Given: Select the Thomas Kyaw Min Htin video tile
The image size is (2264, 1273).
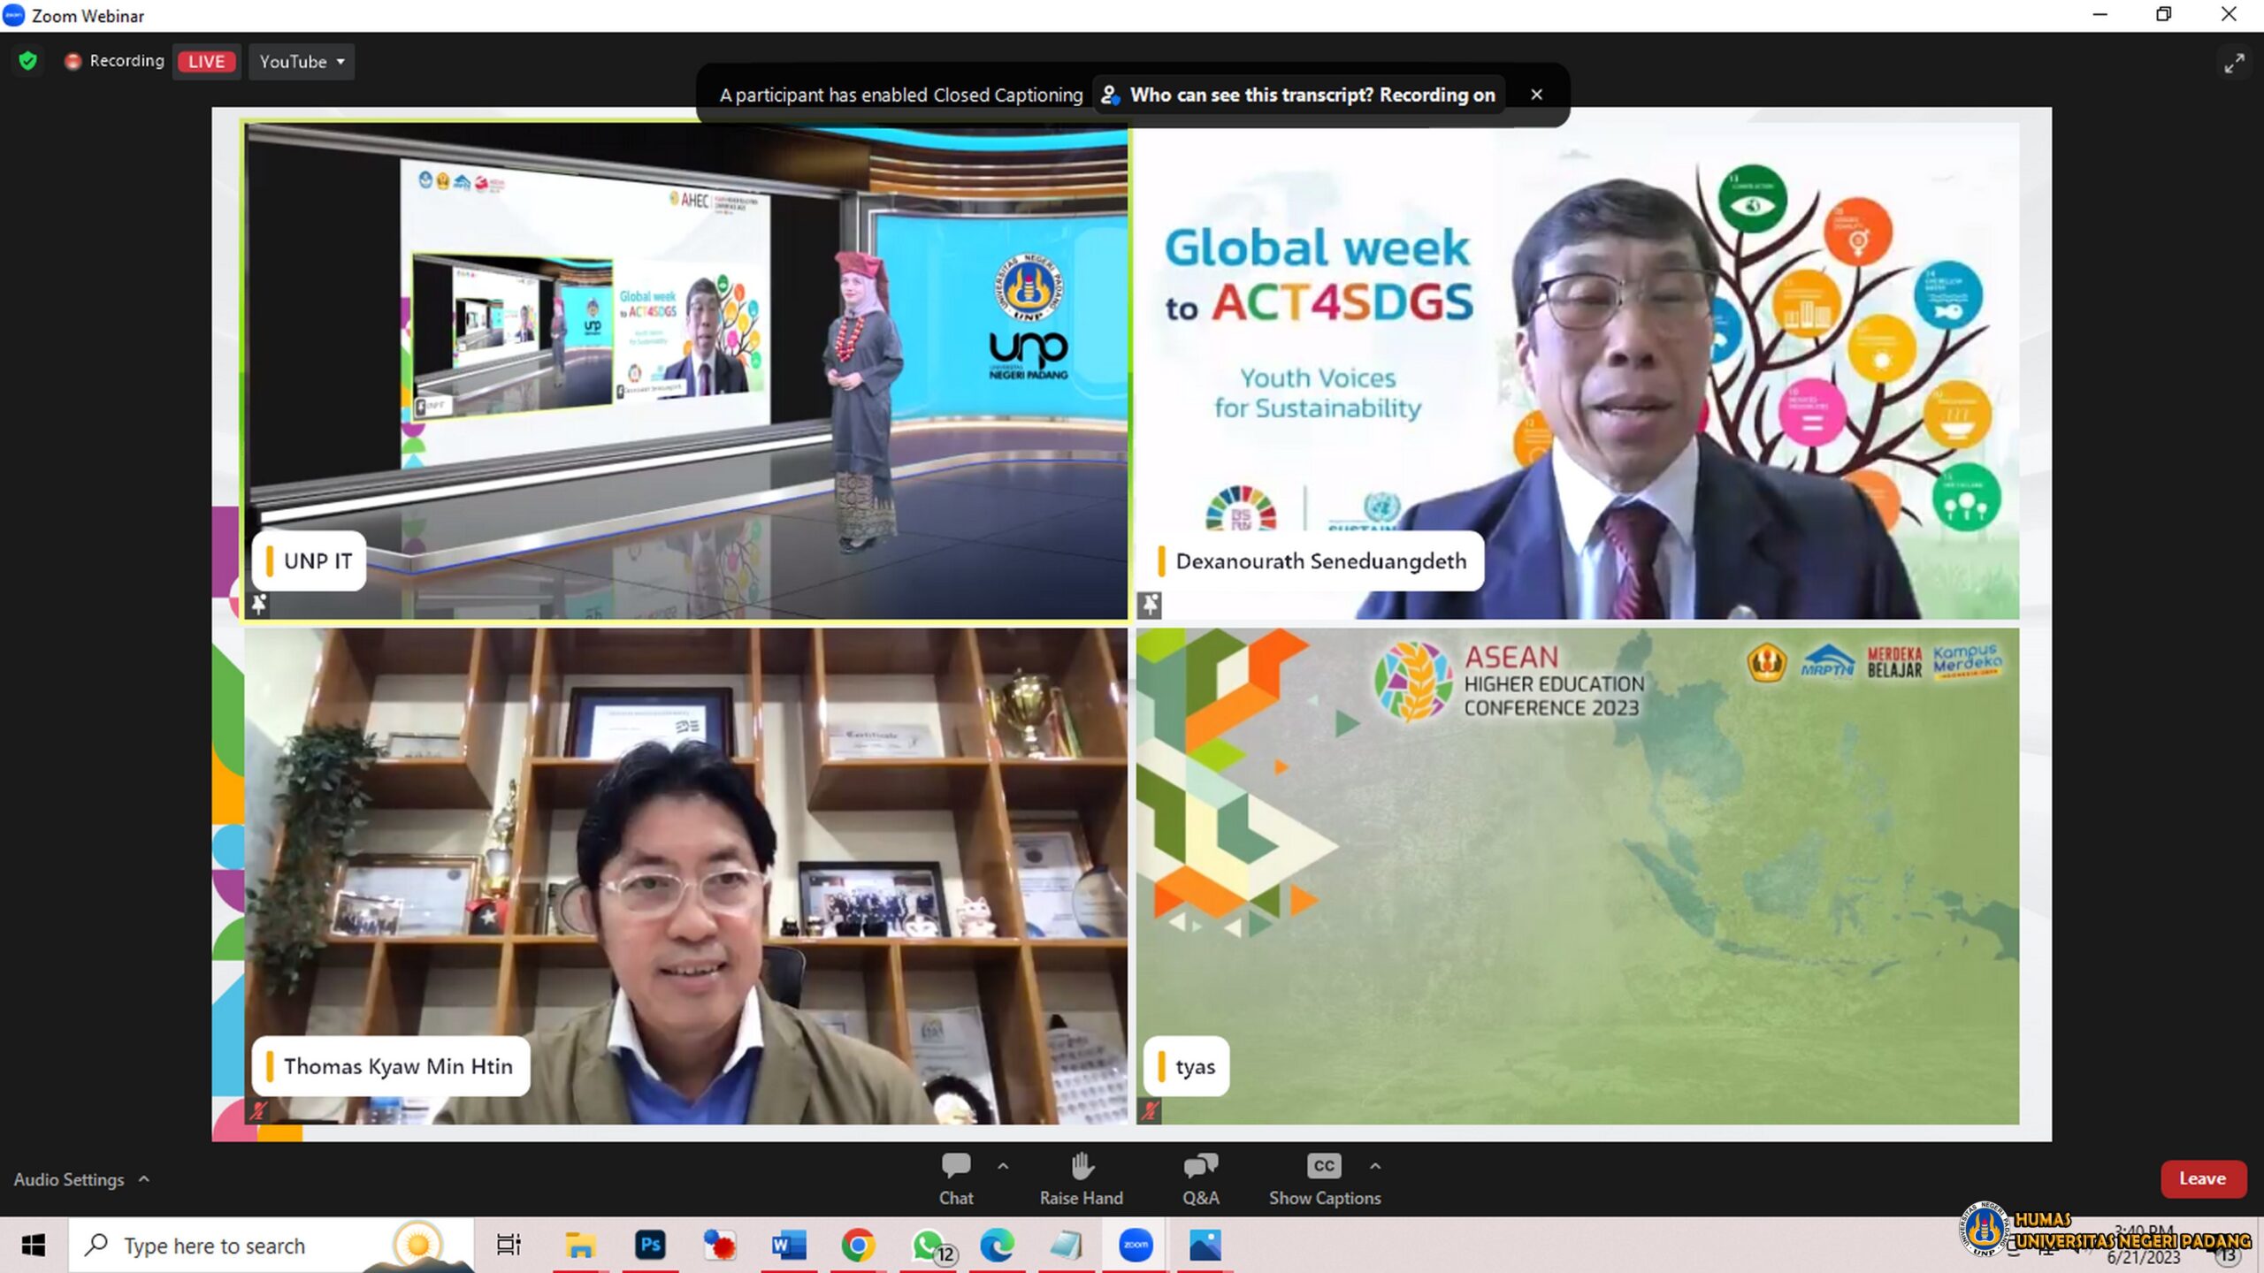Looking at the screenshot, I should pos(685,875).
